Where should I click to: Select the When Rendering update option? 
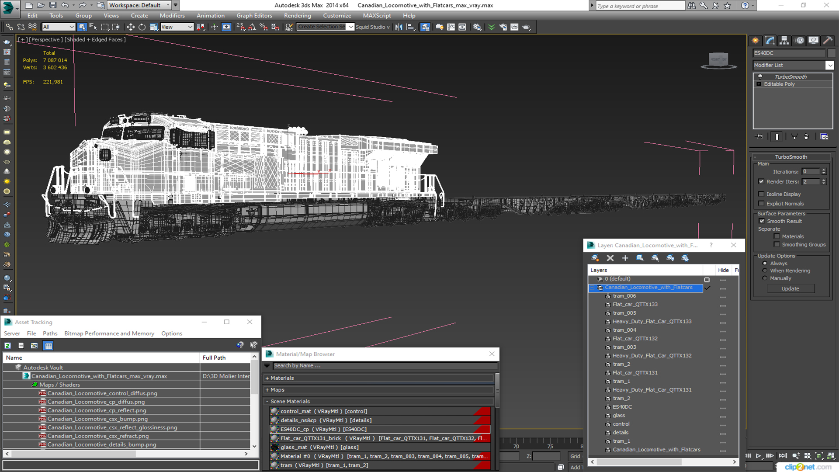point(765,271)
